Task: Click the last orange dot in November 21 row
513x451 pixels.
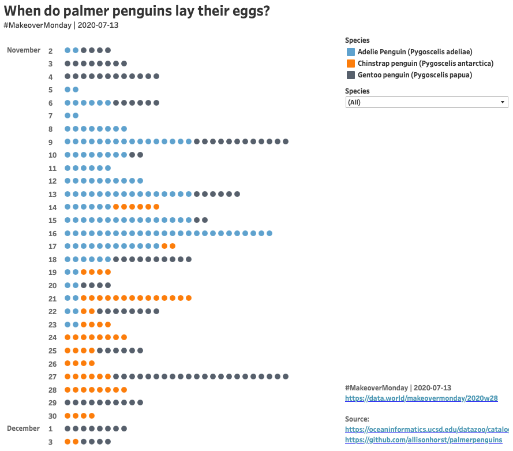Action: coord(189,298)
